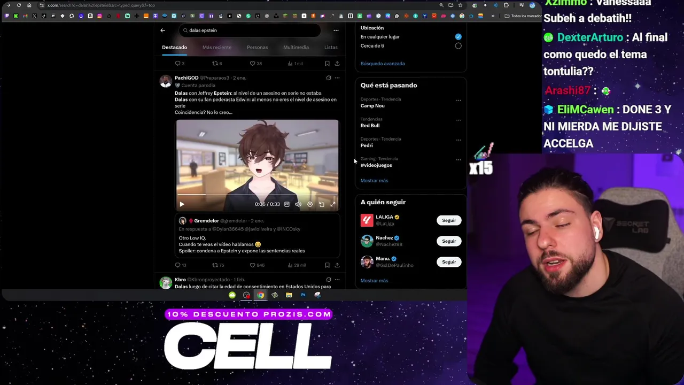The width and height of the screenshot is (684, 385).
Task: Open the more menu on PachiGOD's post
Action: click(337, 78)
